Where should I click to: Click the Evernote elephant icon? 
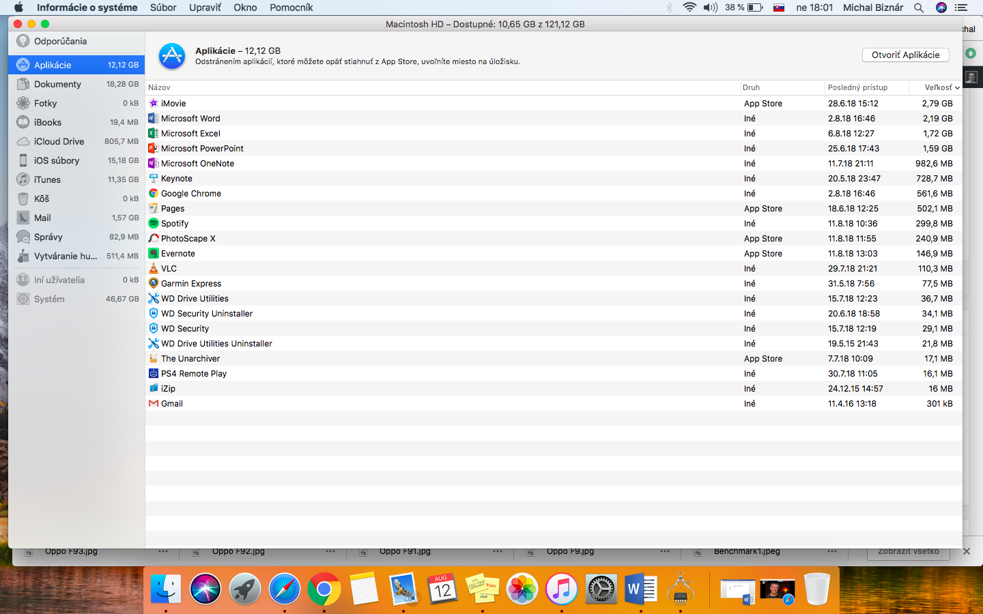(154, 253)
